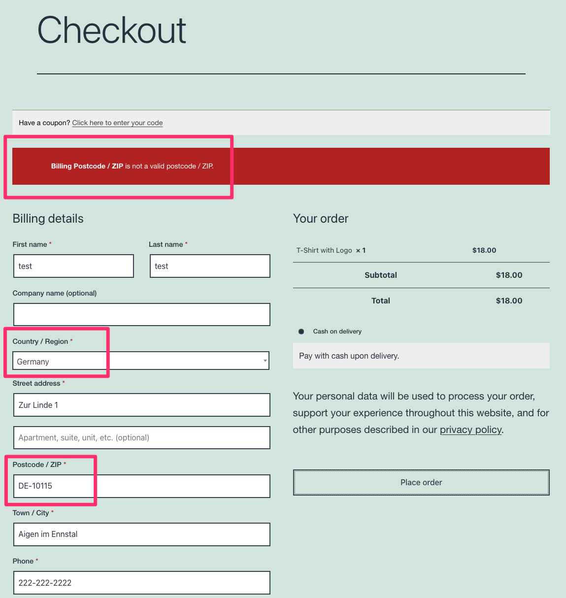This screenshot has width=566, height=598.
Task: Click the Company name optional field
Action: click(x=141, y=314)
